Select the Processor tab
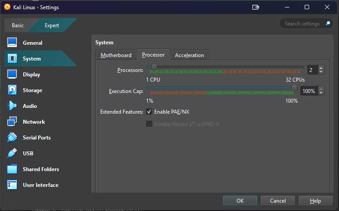Screen dimensions: 339x211 click(x=153, y=55)
